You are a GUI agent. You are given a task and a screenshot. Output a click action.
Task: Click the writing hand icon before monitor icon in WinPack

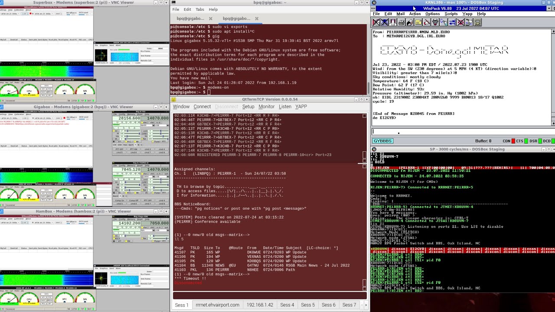coord(469,22)
